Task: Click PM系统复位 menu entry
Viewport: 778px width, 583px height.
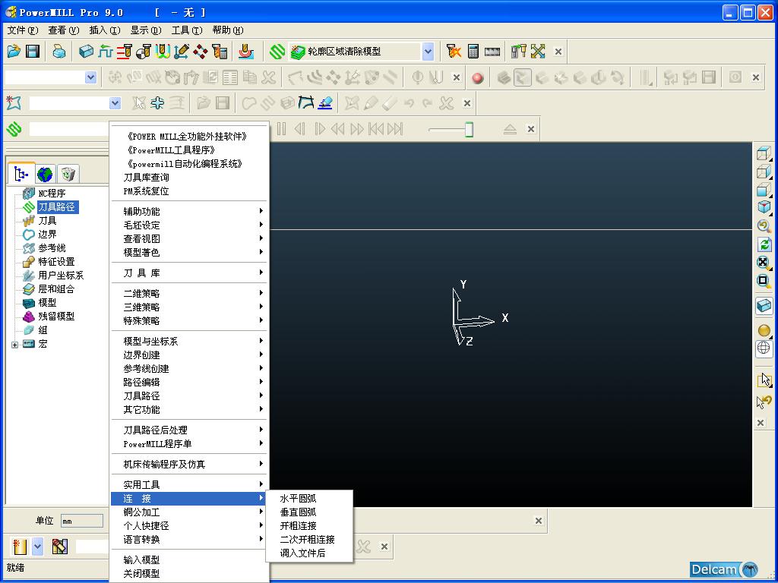Action: pos(189,191)
